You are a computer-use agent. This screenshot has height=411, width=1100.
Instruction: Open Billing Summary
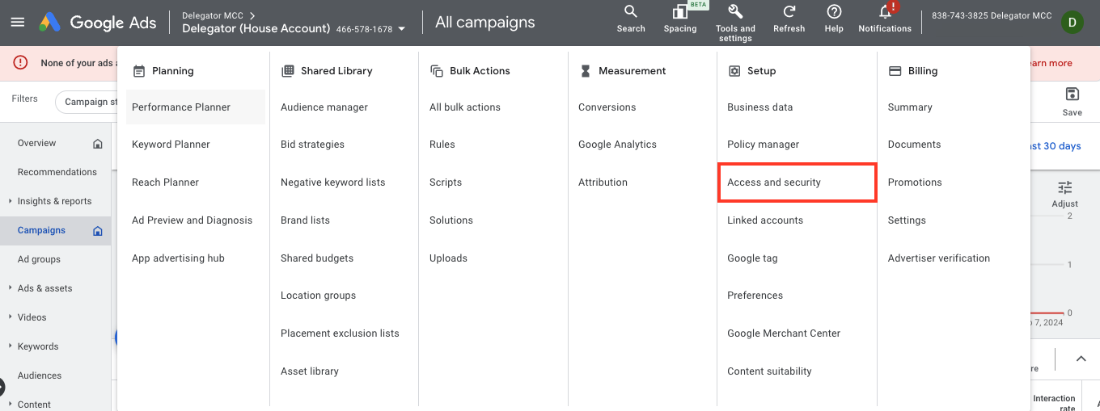[910, 107]
